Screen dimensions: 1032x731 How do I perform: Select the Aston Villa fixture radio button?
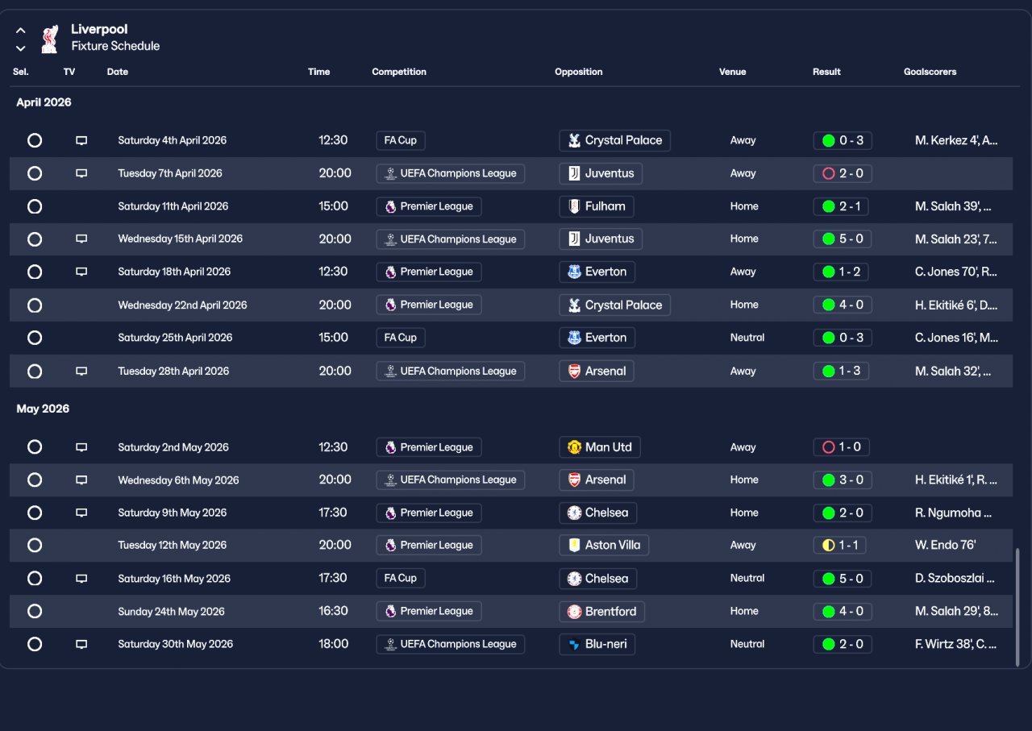pos(35,545)
